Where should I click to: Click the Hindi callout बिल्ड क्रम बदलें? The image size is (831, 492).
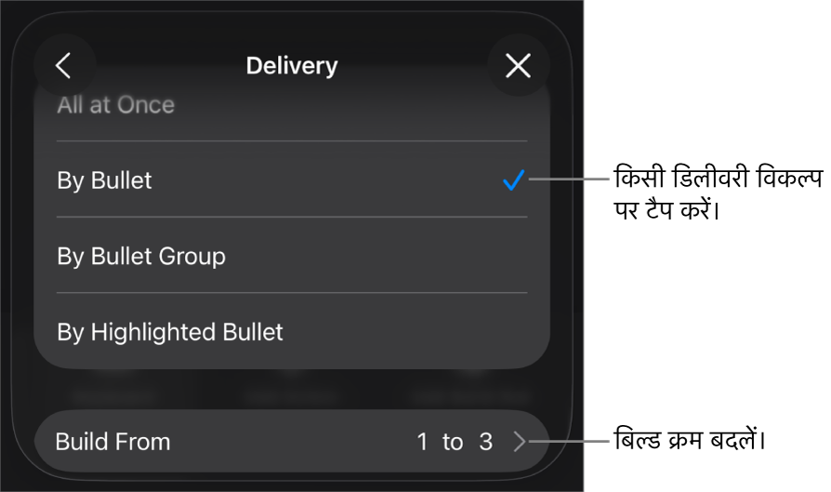690,440
